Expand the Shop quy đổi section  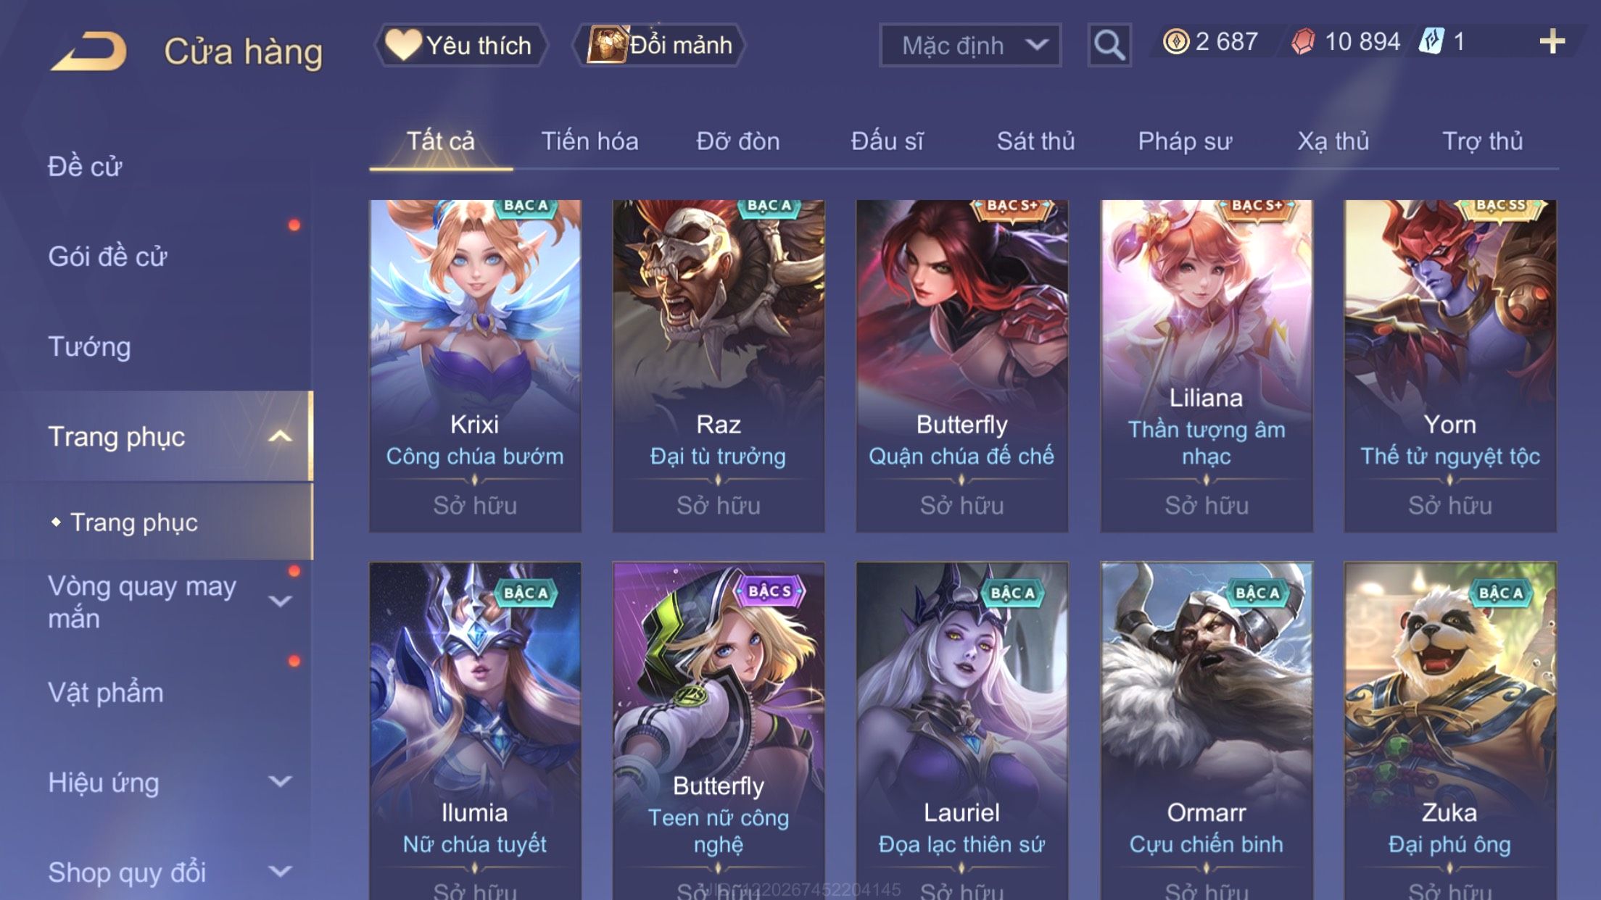280,871
